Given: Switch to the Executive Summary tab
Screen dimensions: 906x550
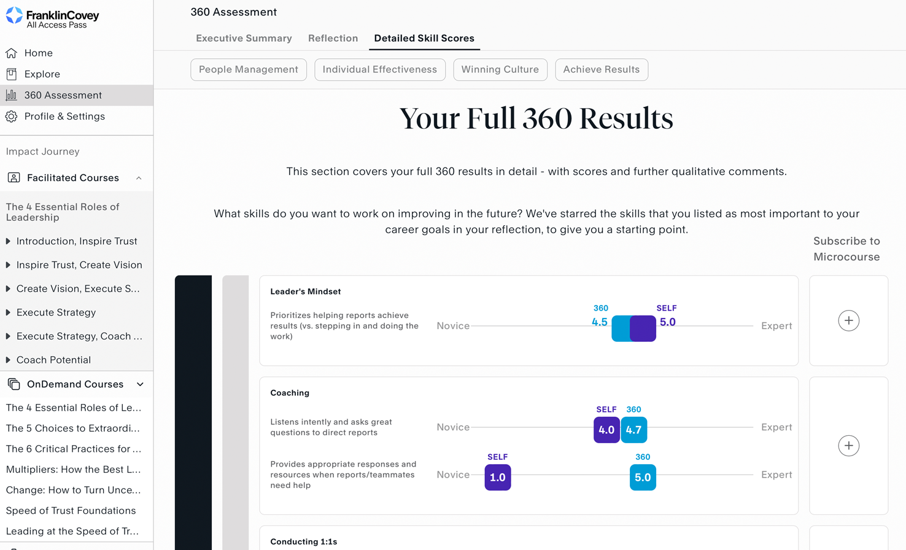Looking at the screenshot, I should (244, 38).
